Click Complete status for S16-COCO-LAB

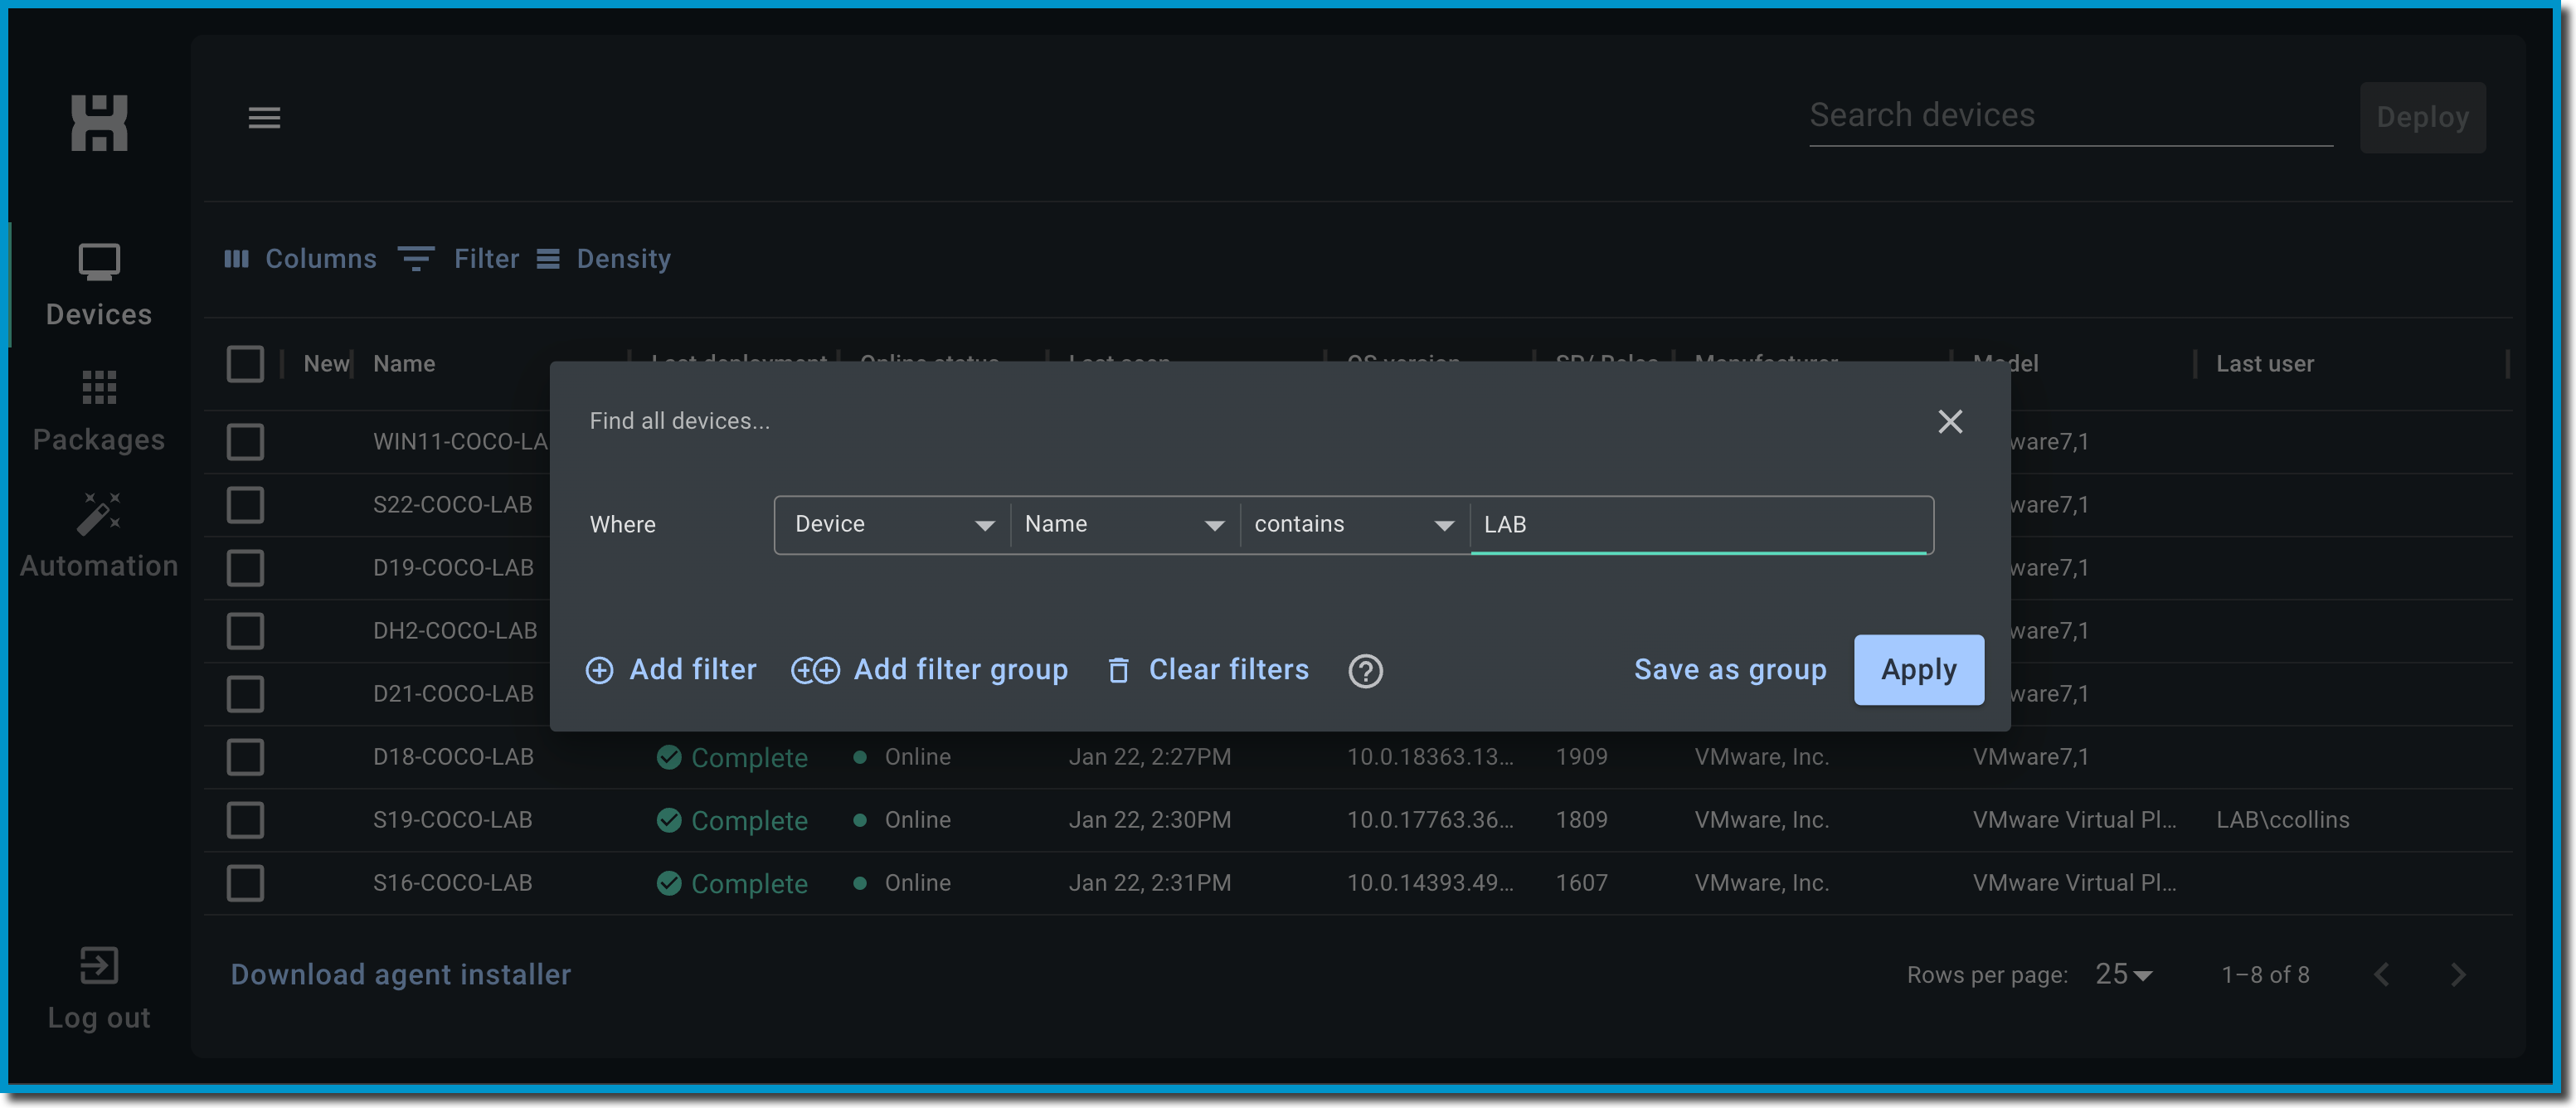(732, 884)
